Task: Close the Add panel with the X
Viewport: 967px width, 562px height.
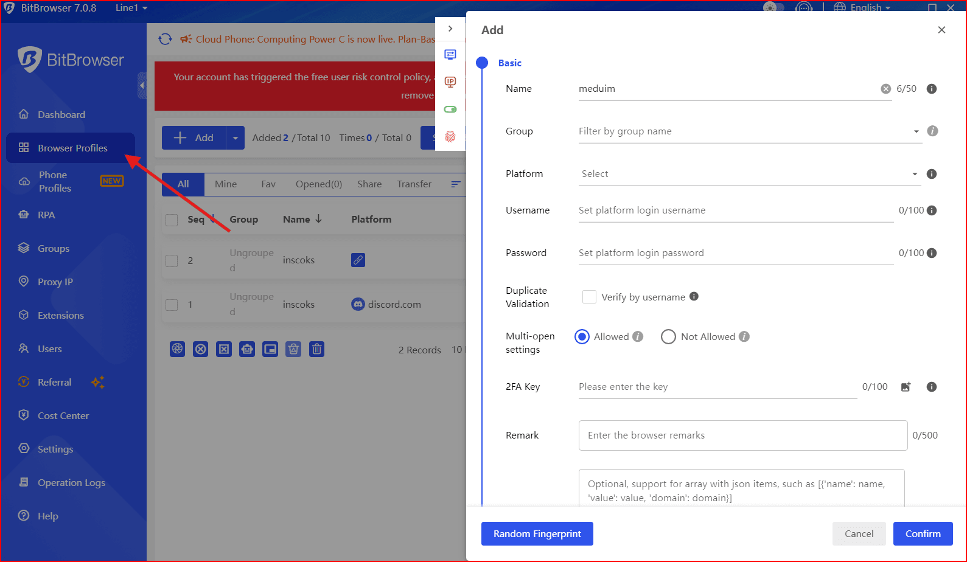Action: pyautogui.click(x=941, y=30)
